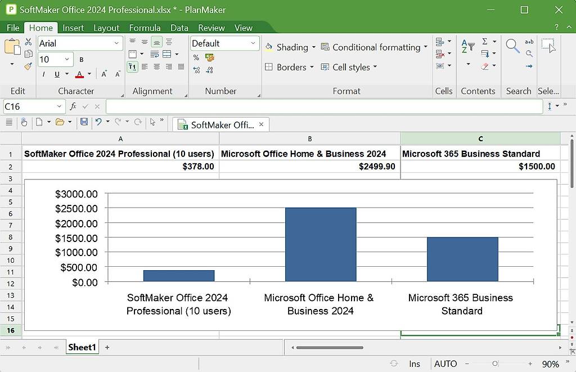Activate the format painter brush
Screen dimensions: 576x372
point(28,66)
